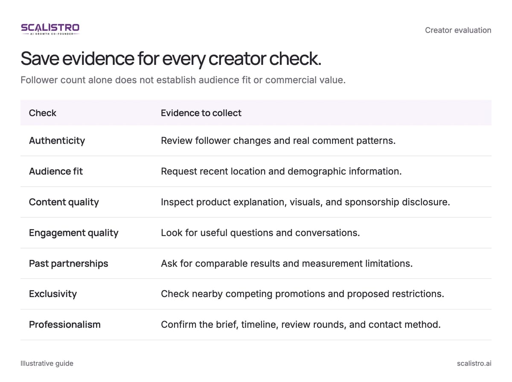Click 'Ask for comparable results and measurement limitations.'
Screen dimensions: 512x382
[287, 263]
